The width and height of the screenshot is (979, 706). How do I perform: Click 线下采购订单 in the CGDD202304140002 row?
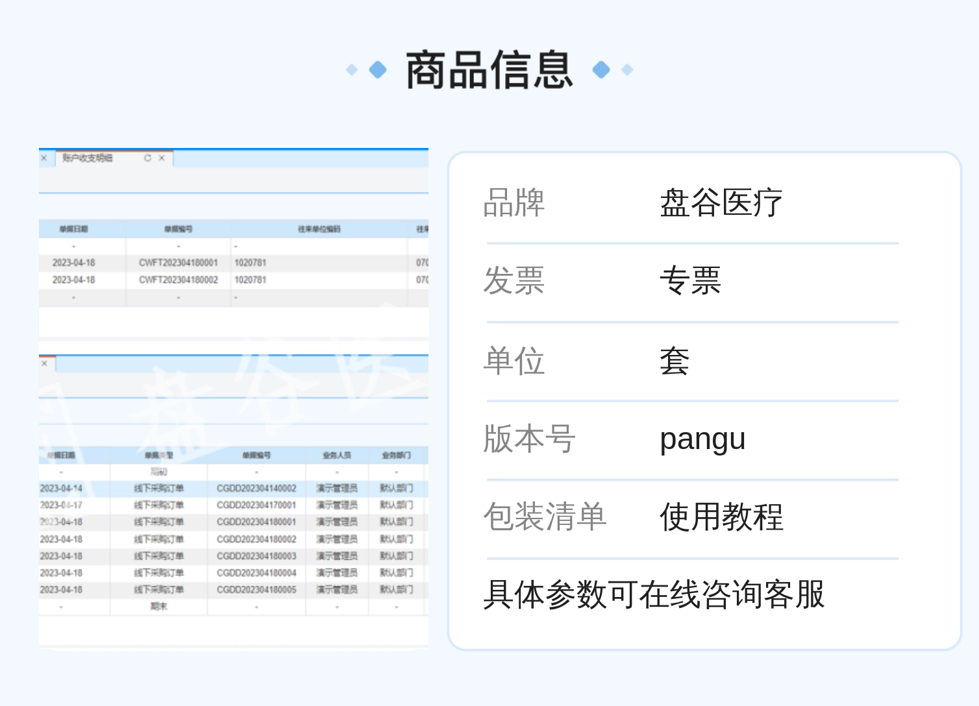tap(159, 488)
